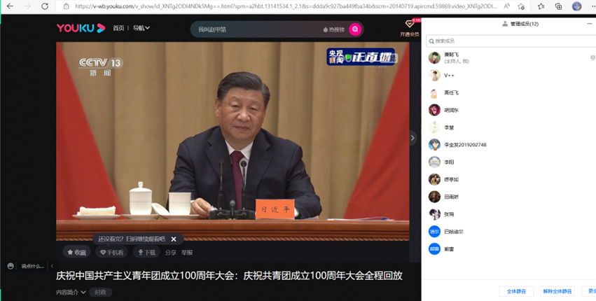Click 下载 download button
The width and height of the screenshot is (596, 301).
click(146, 253)
